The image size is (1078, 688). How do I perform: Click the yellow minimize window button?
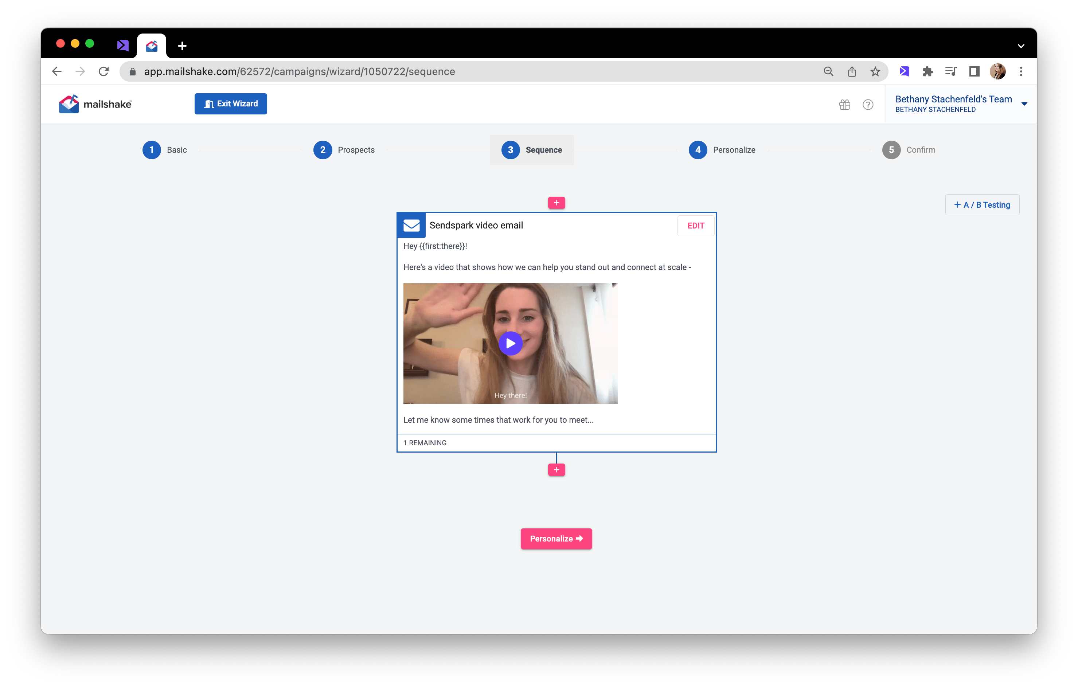[75, 43]
